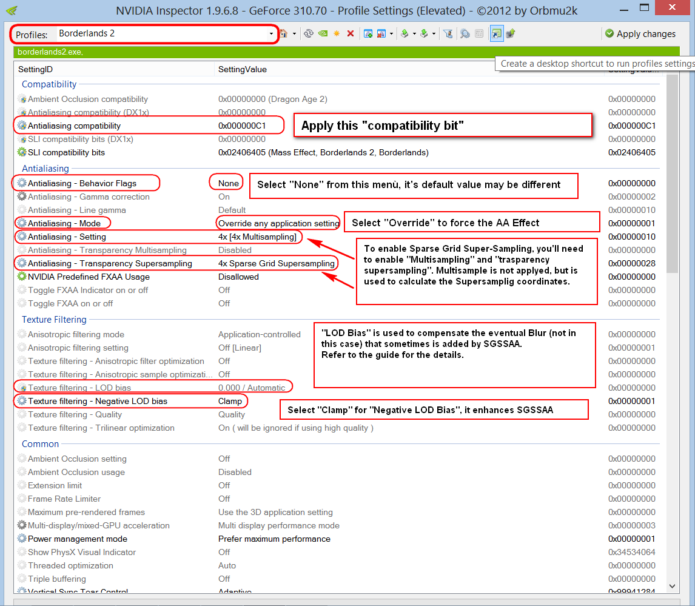Click the borderlands2.exe green application bar
The width and height of the screenshot is (695, 606).
347,52
